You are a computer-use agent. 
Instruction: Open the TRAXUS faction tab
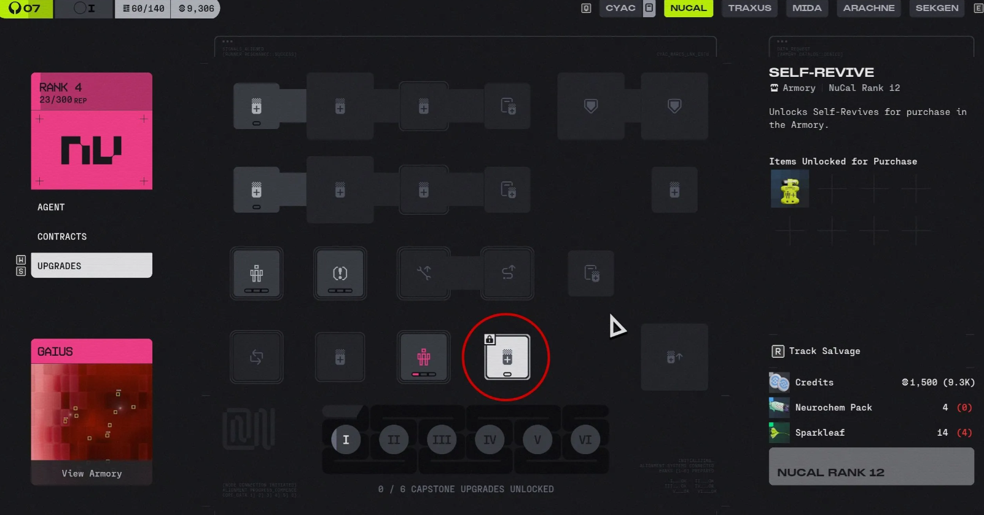(749, 8)
